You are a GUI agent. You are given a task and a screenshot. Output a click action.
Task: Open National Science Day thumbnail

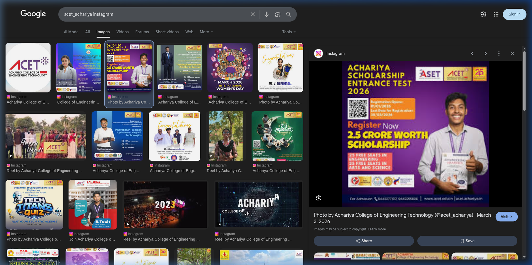point(33,257)
